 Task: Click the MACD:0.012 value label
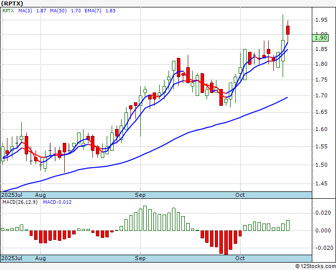[57, 202]
